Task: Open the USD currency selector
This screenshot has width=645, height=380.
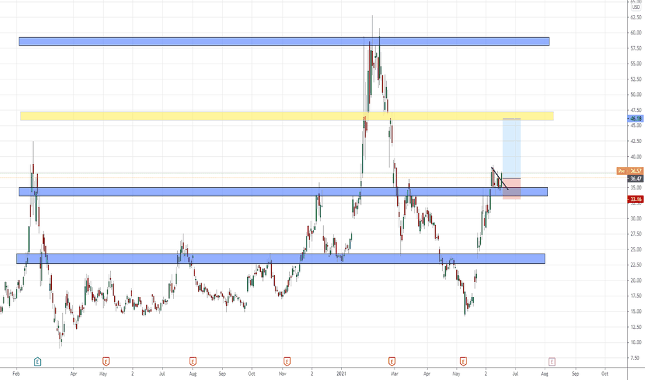Action: (x=635, y=7)
